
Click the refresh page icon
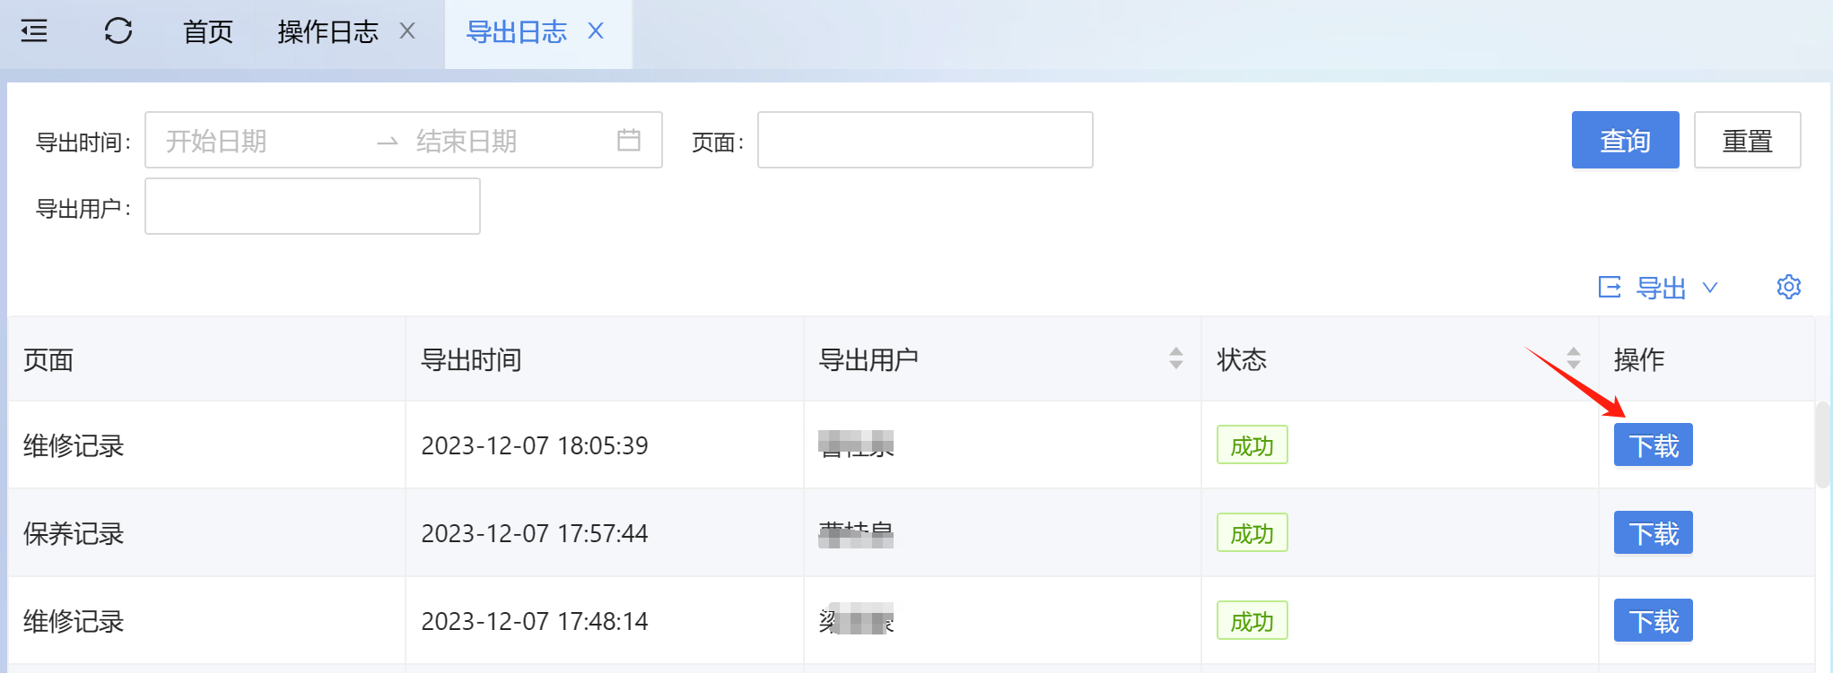118,31
